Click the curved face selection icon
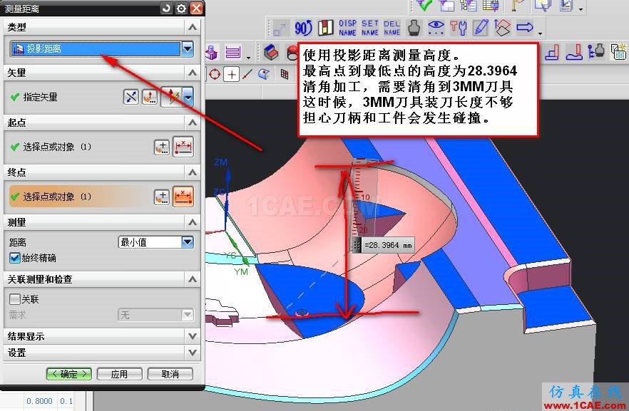Image resolution: width=629 pixels, height=411 pixels. coord(265,74)
